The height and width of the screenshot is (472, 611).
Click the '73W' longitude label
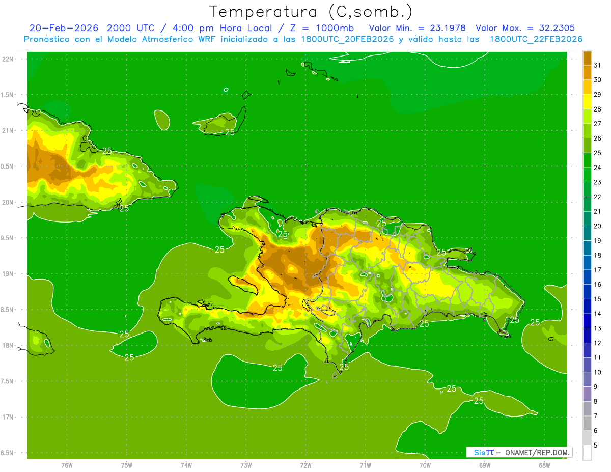(246, 465)
